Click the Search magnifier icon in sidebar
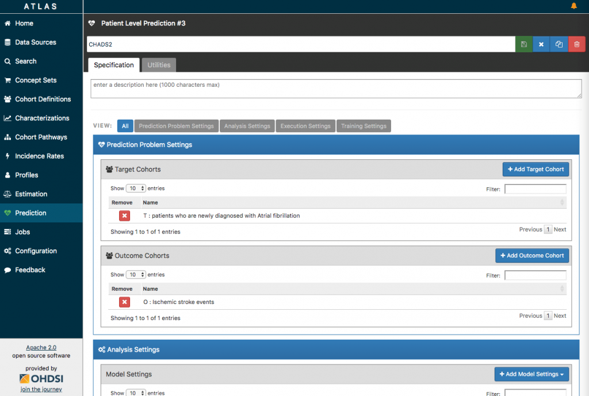Viewport: 589px width, 396px height. (7, 61)
